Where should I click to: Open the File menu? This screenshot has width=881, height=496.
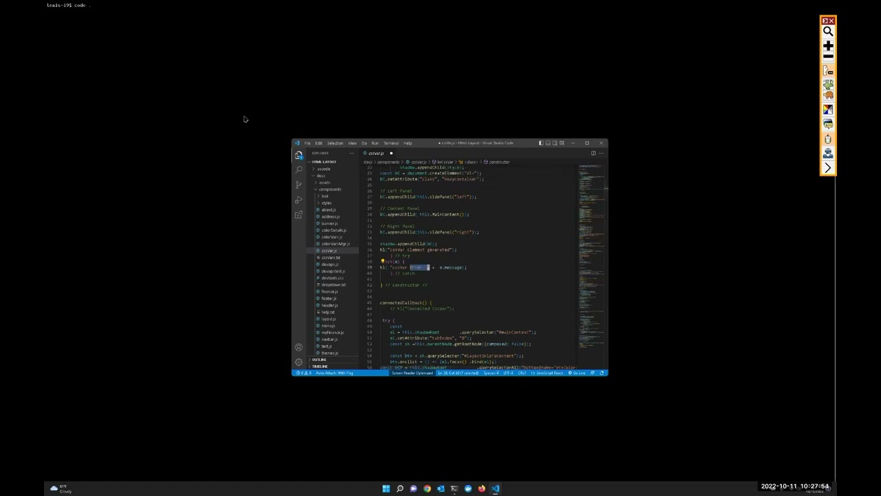click(x=308, y=143)
